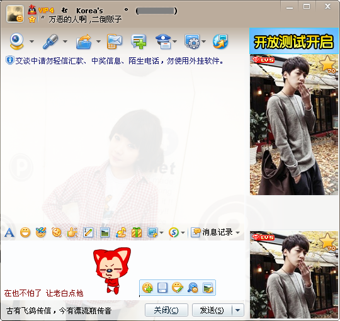Maximize the chat window

307,7
